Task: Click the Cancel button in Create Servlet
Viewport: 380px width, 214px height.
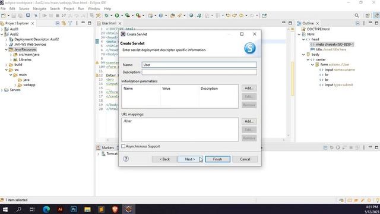Action: 245,159
